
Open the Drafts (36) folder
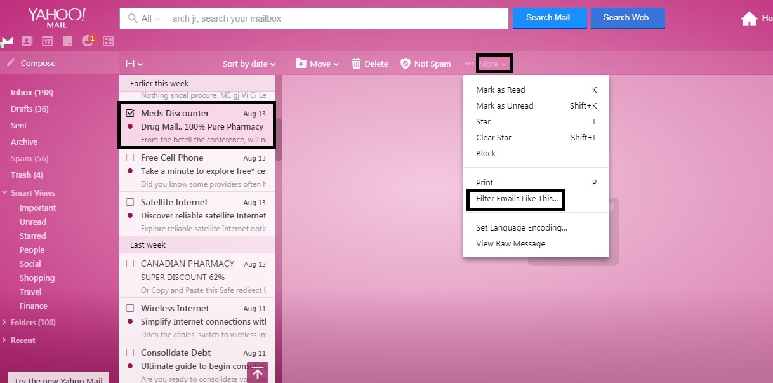coord(30,109)
